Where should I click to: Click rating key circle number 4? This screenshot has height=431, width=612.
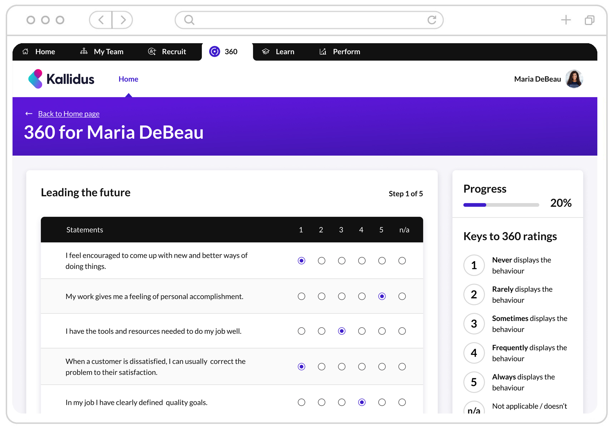point(474,353)
